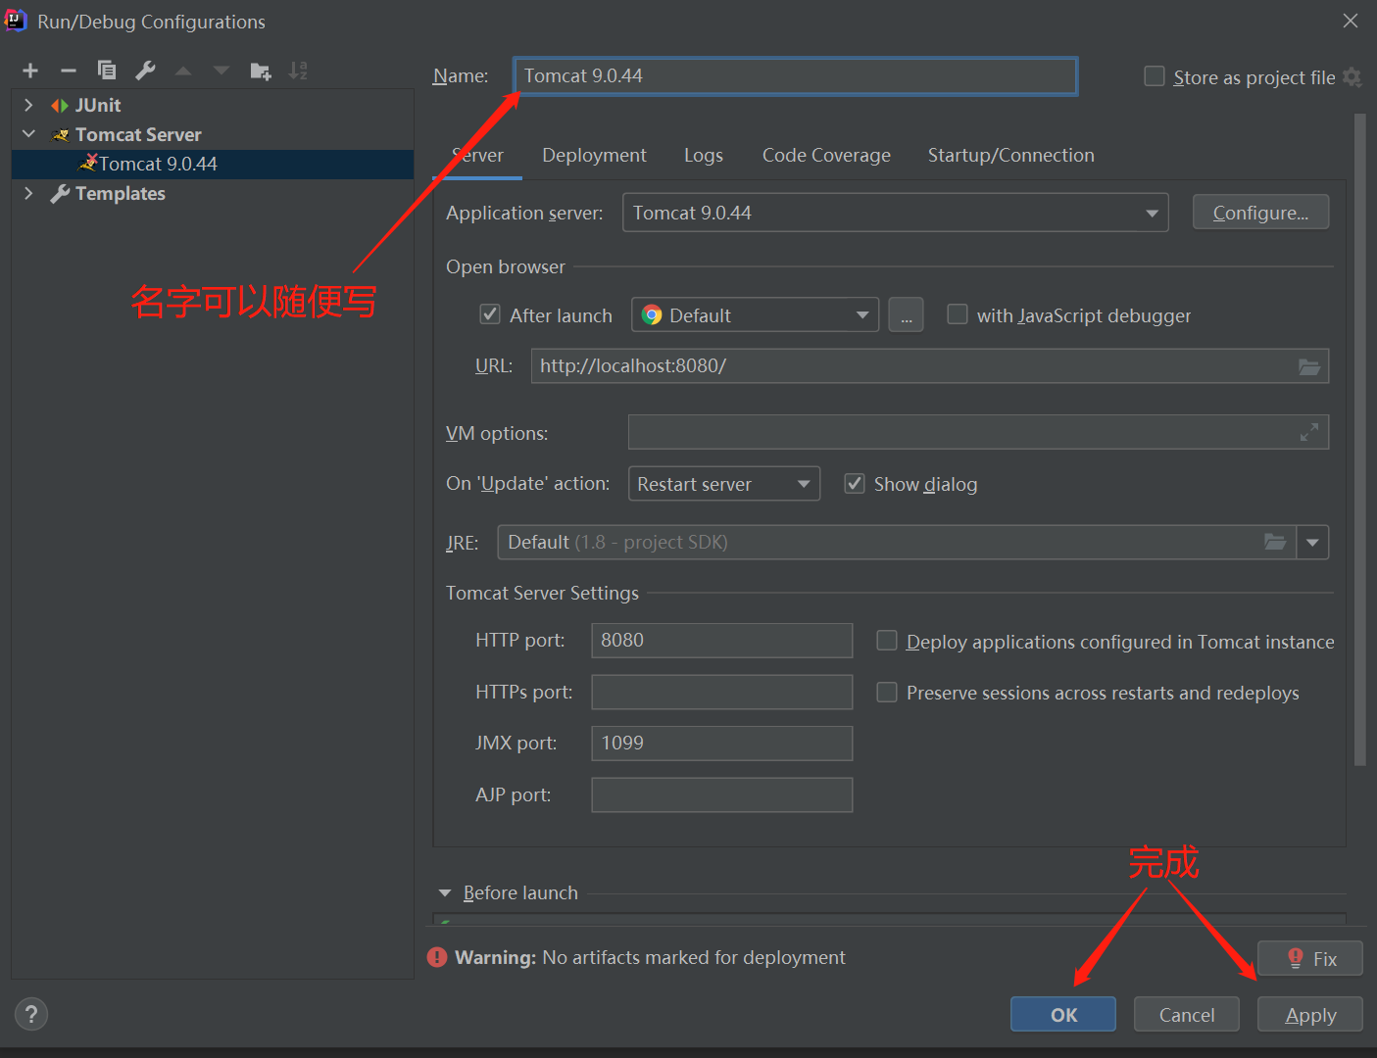The height and width of the screenshot is (1058, 1377).
Task: Open the Logs tab
Action: [x=704, y=155]
